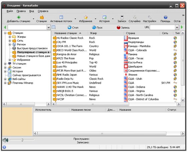Click the Random (Случайно) toolbar icon

135,17
